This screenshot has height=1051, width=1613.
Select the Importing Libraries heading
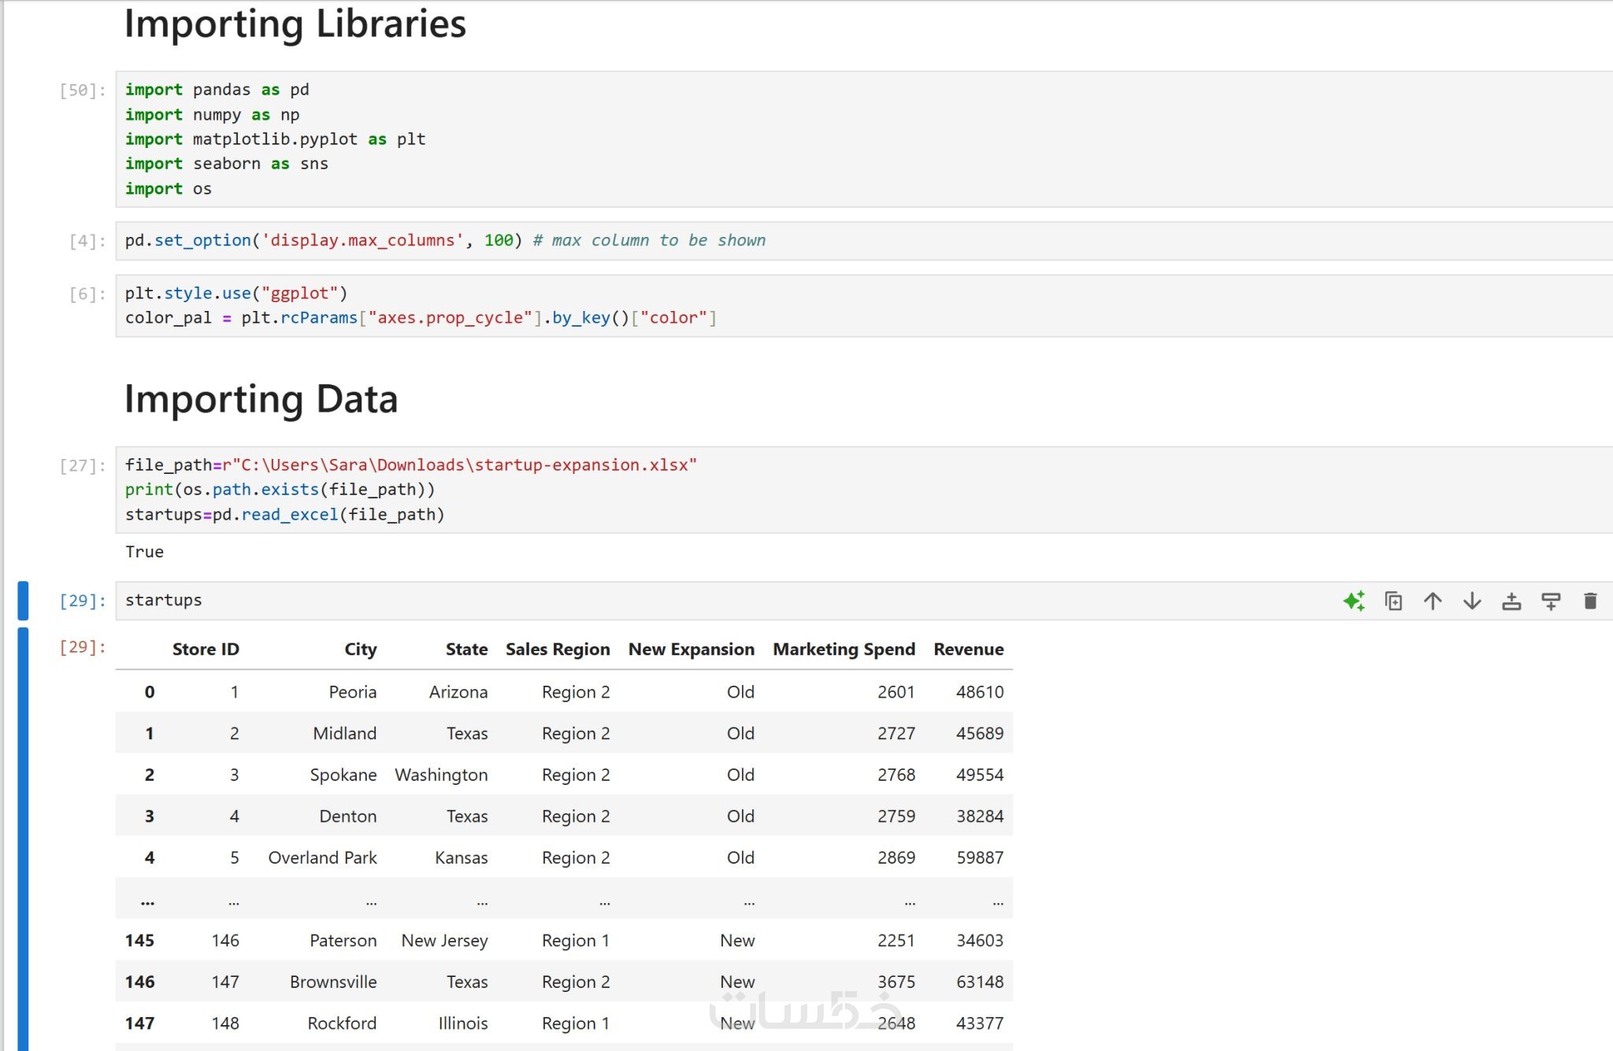point(295,24)
